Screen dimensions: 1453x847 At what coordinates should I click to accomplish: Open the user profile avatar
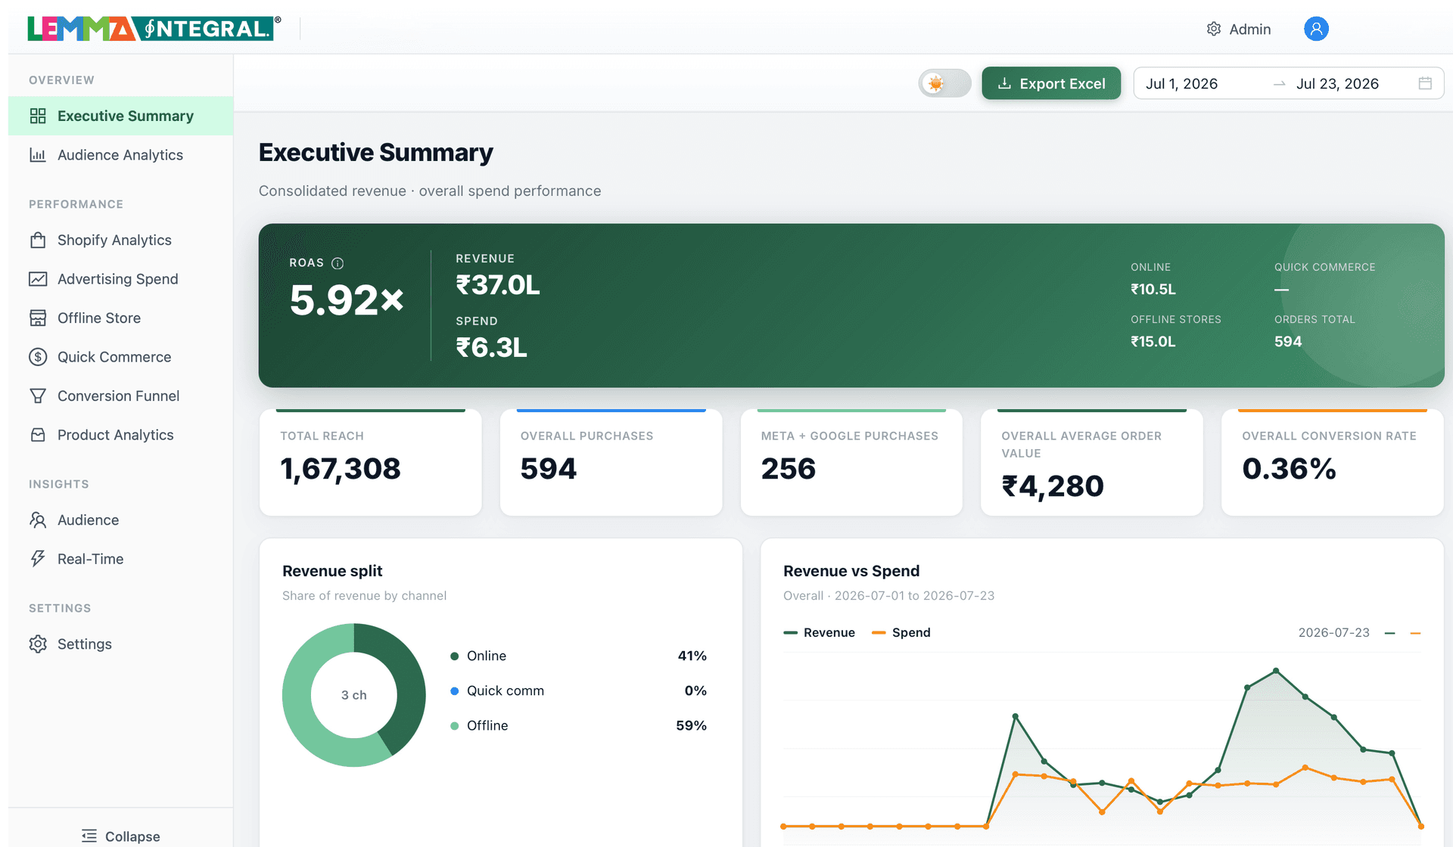(x=1316, y=29)
